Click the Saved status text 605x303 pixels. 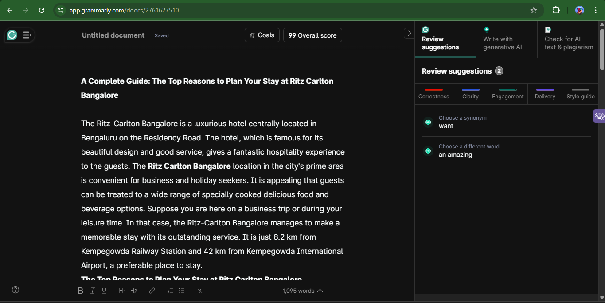pyautogui.click(x=161, y=35)
